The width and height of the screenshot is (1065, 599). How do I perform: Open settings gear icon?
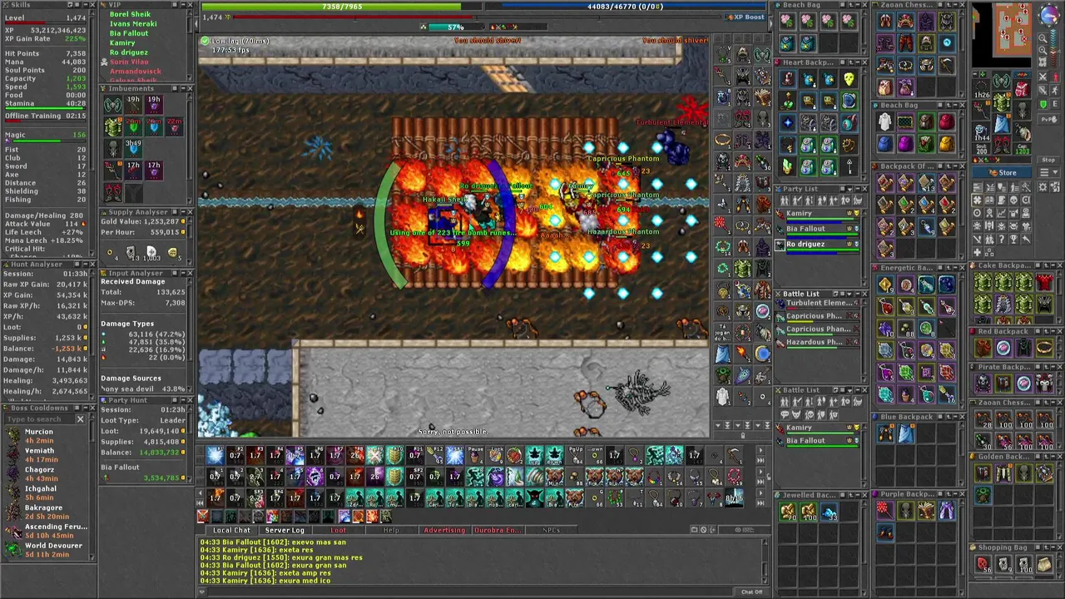pos(1043,187)
